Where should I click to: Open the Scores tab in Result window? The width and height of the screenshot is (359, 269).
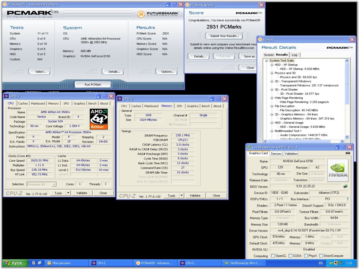pyautogui.click(x=269, y=55)
